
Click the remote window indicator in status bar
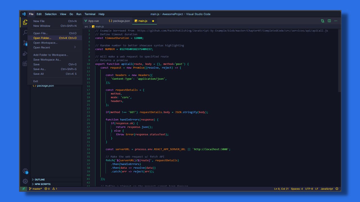pyautogui.click(x=23, y=189)
